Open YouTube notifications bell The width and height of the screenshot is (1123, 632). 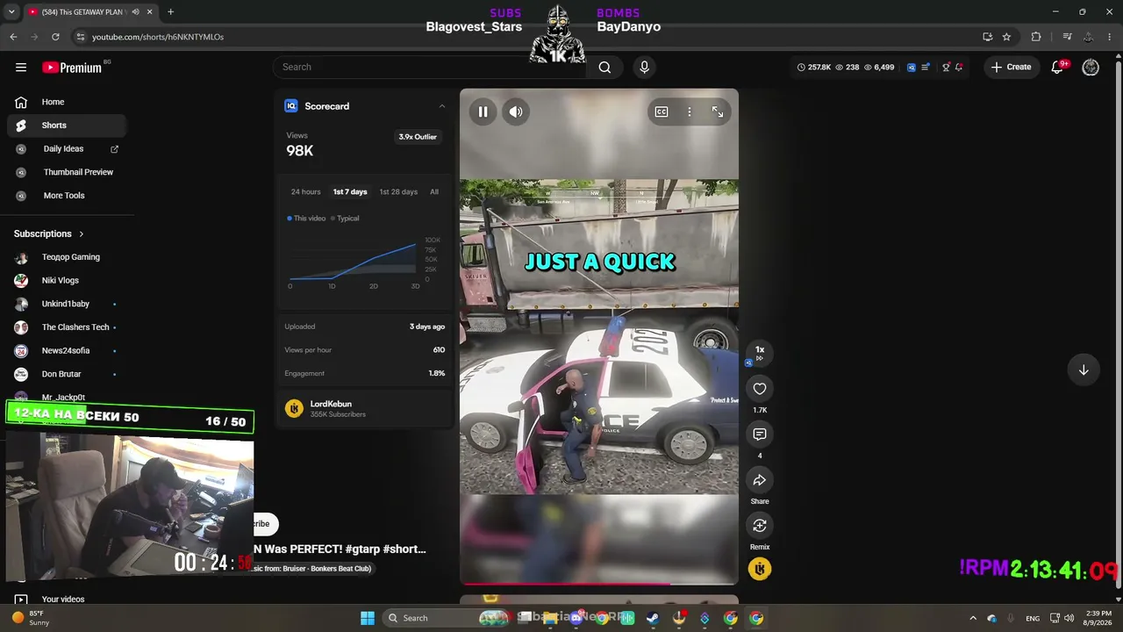[1058, 67]
